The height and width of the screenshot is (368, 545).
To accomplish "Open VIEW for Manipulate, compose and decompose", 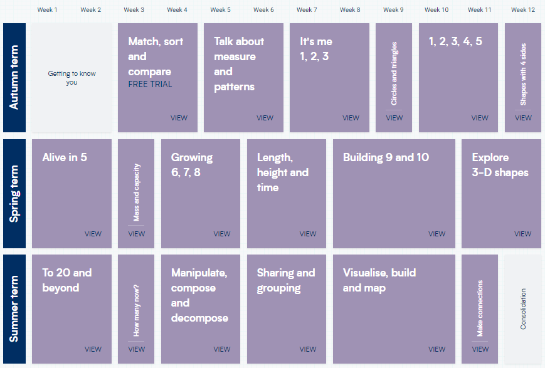I will 221,349.
